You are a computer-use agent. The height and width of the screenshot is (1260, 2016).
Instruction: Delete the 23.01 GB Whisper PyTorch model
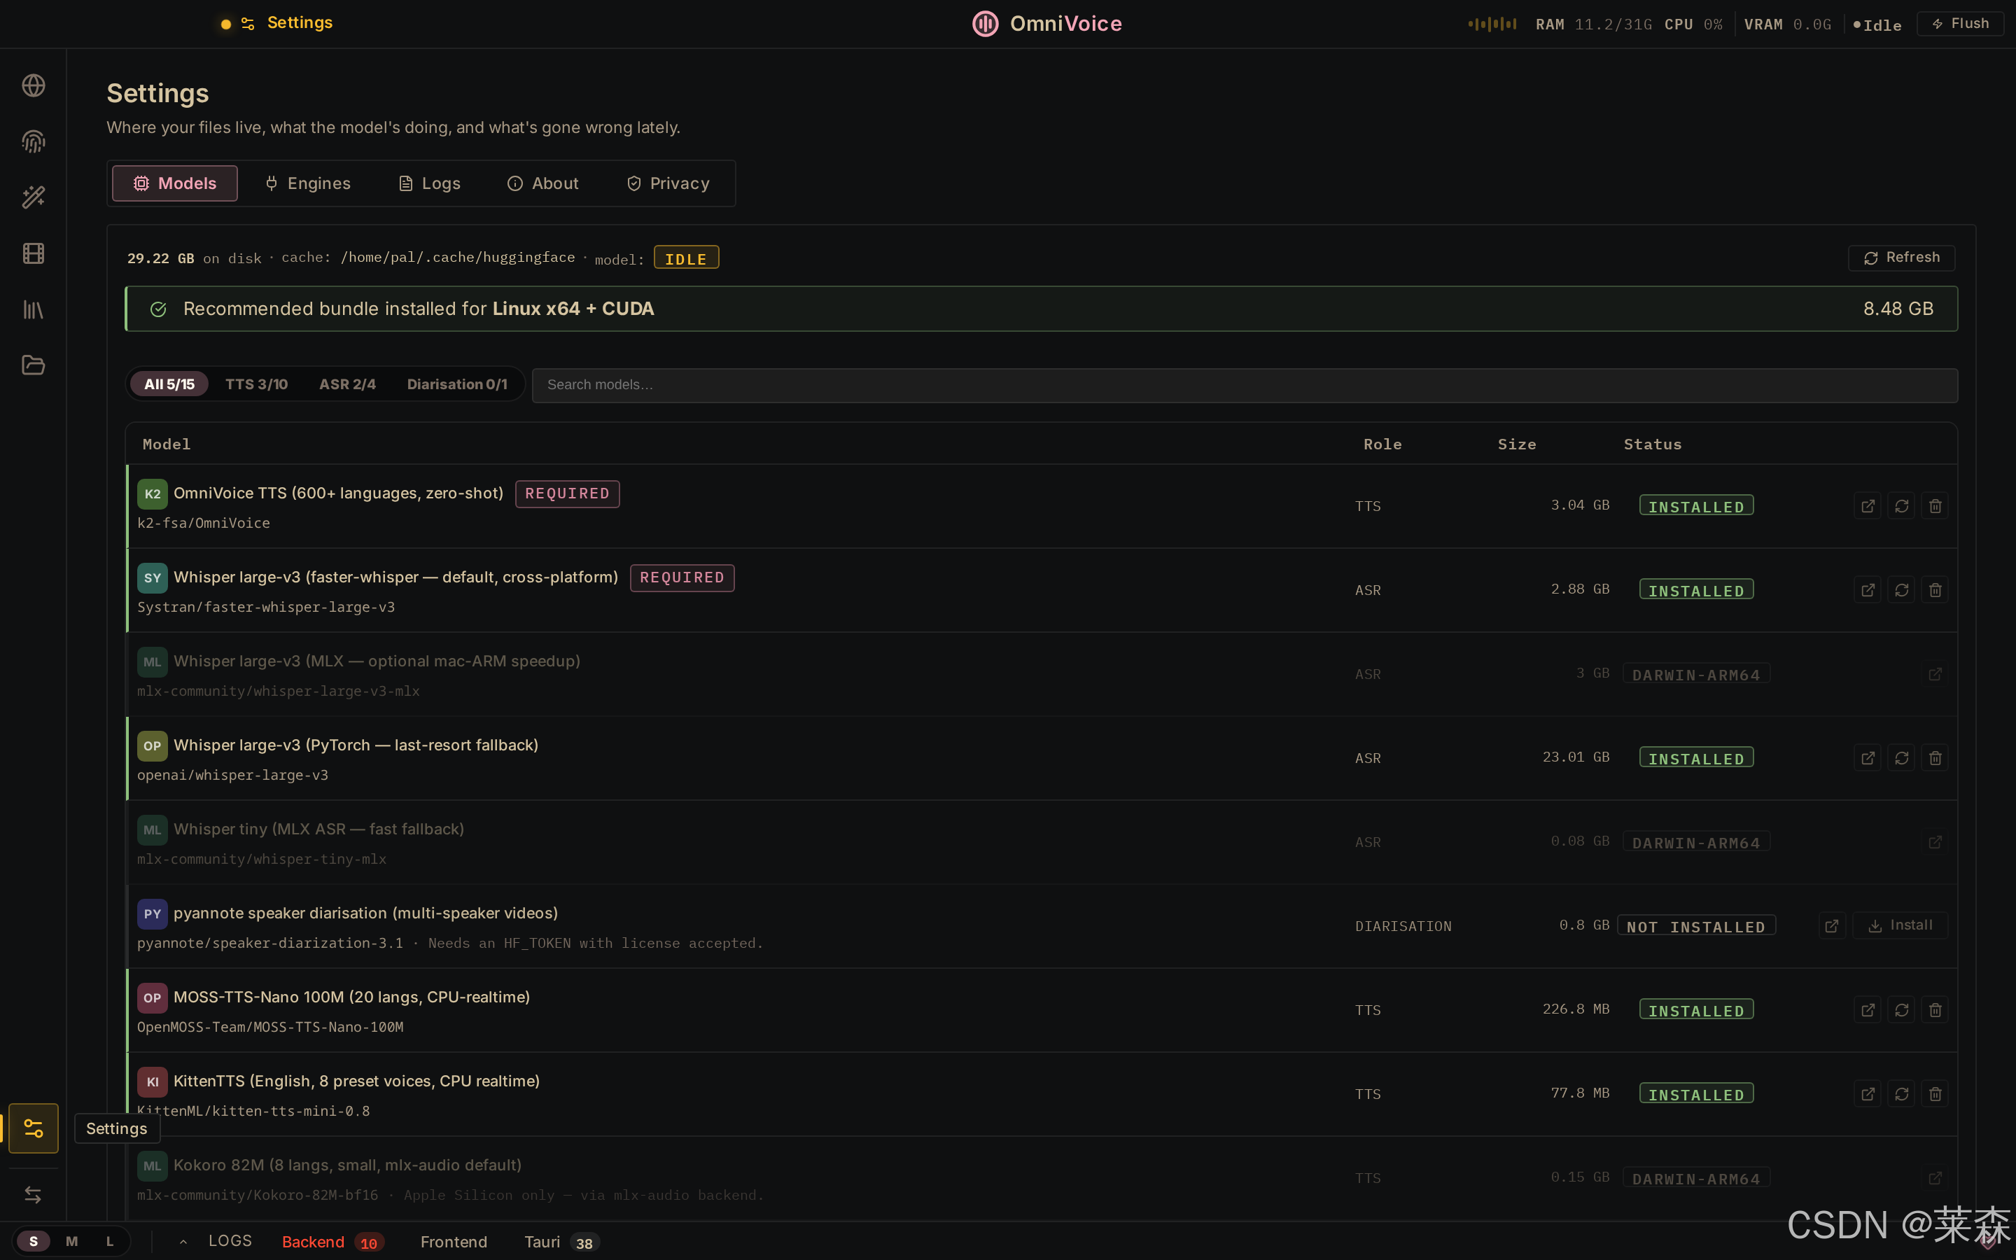1935,758
